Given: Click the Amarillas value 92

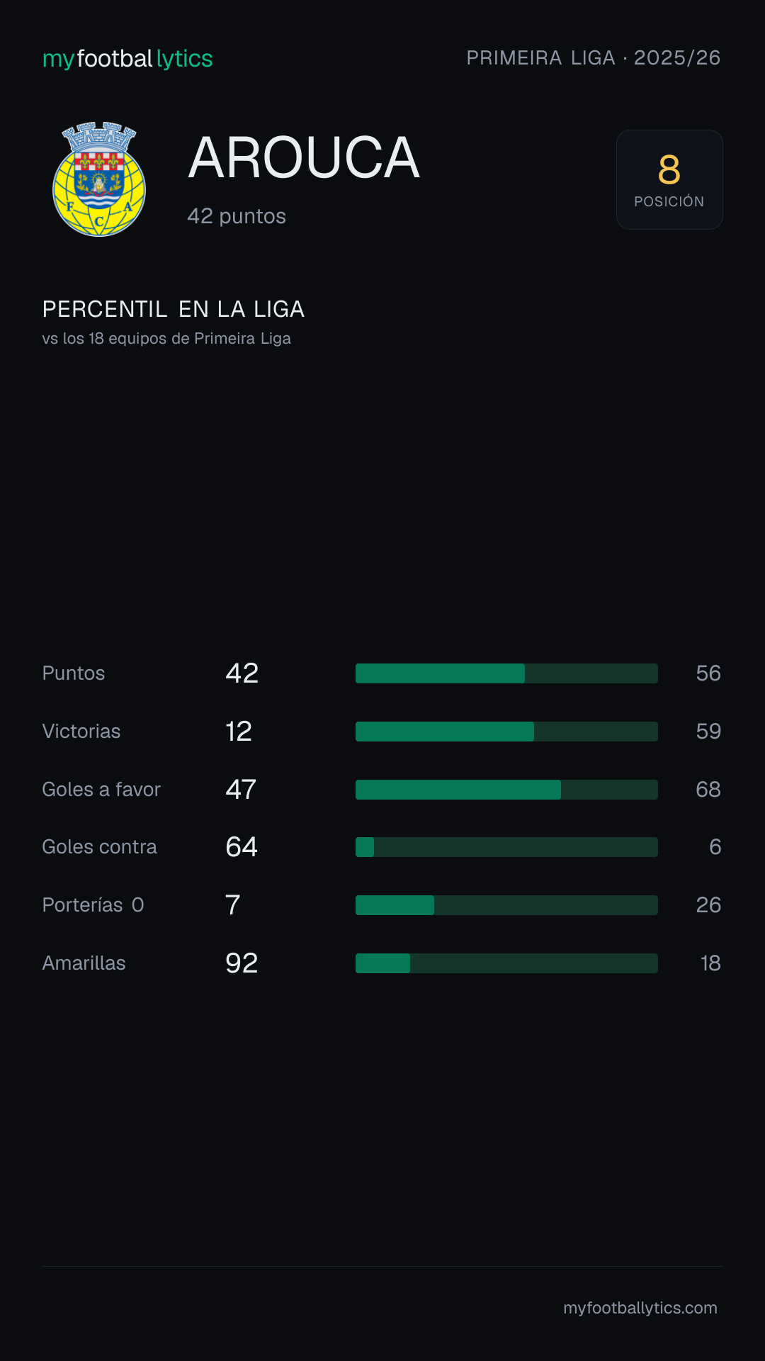Looking at the screenshot, I should pos(242,963).
